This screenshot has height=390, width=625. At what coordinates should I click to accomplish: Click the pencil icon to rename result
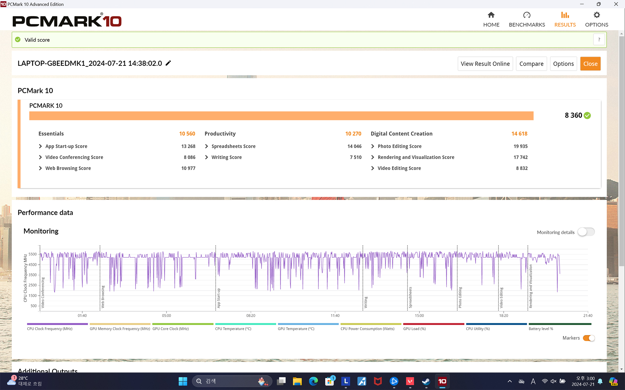pos(168,63)
